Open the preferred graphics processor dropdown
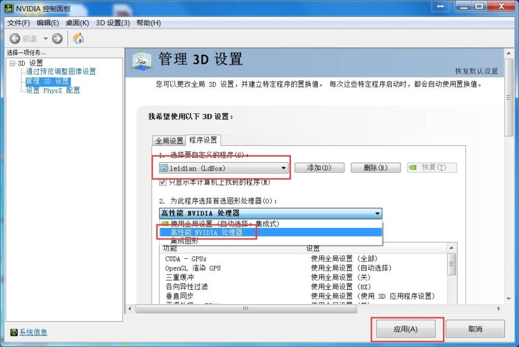Viewport: 519px width, 347px height. [271, 213]
